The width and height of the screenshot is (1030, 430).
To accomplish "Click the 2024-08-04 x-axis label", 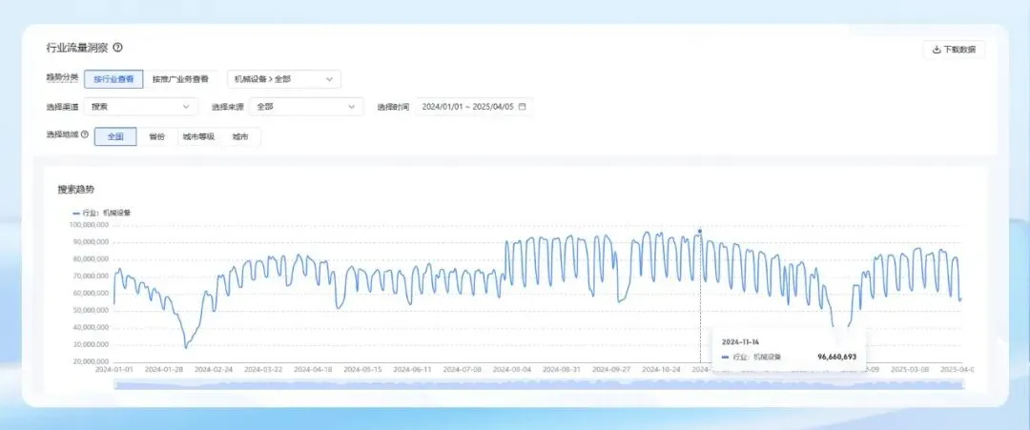I will point(512,370).
